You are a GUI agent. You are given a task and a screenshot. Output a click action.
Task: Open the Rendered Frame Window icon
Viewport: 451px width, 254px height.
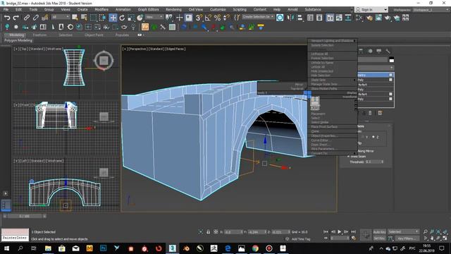[x=378, y=18]
